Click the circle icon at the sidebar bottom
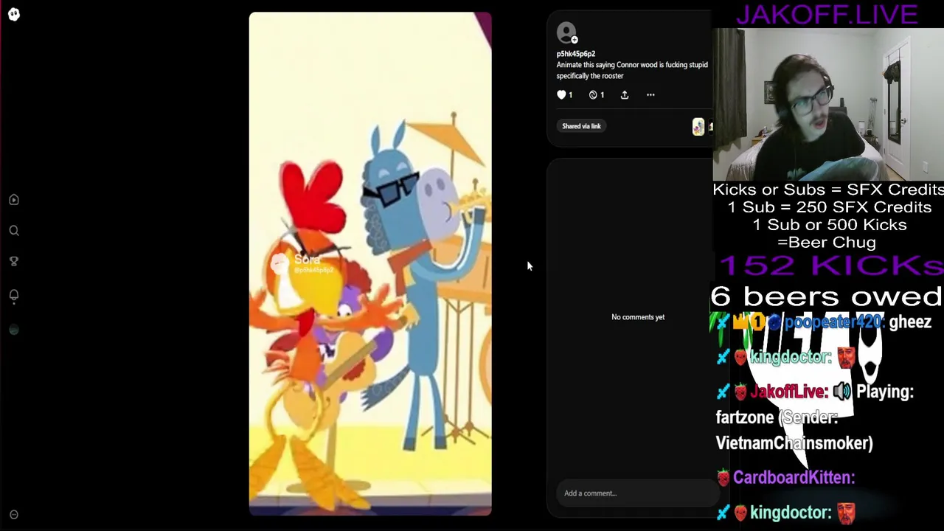 click(x=14, y=515)
